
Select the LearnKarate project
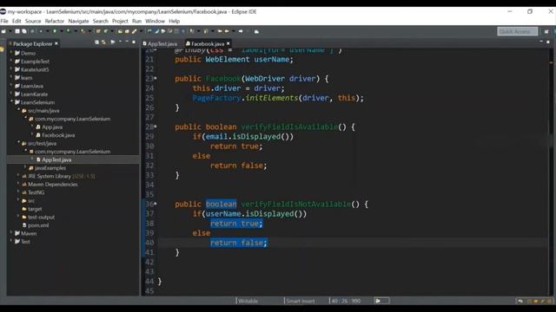[34, 94]
